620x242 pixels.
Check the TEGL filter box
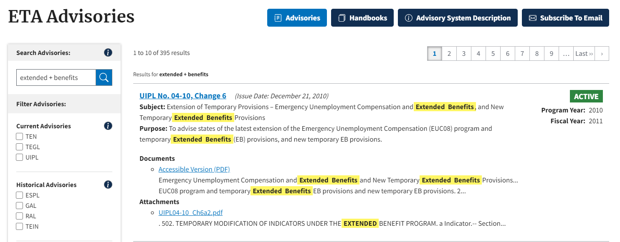[20, 147]
